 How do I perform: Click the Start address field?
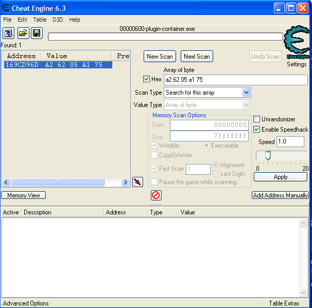point(209,125)
